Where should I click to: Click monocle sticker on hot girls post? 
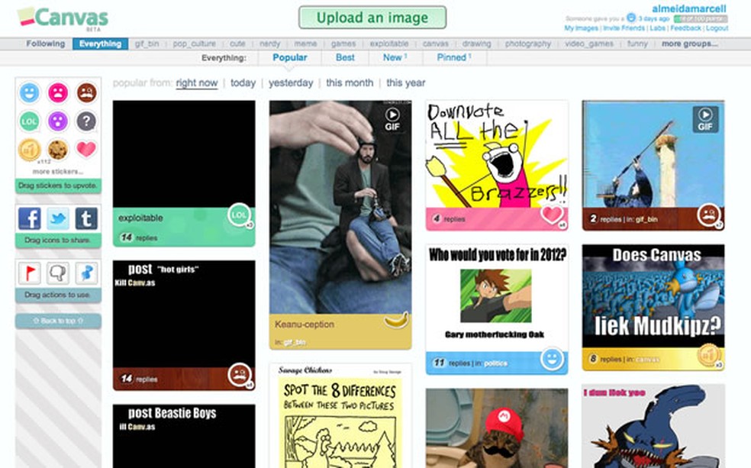click(x=239, y=375)
